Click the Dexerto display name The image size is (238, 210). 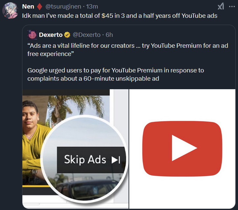(x=51, y=35)
